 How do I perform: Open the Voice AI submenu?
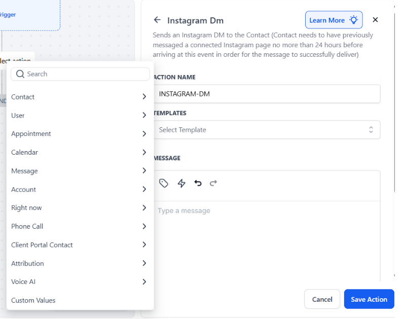tap(80, 282)
